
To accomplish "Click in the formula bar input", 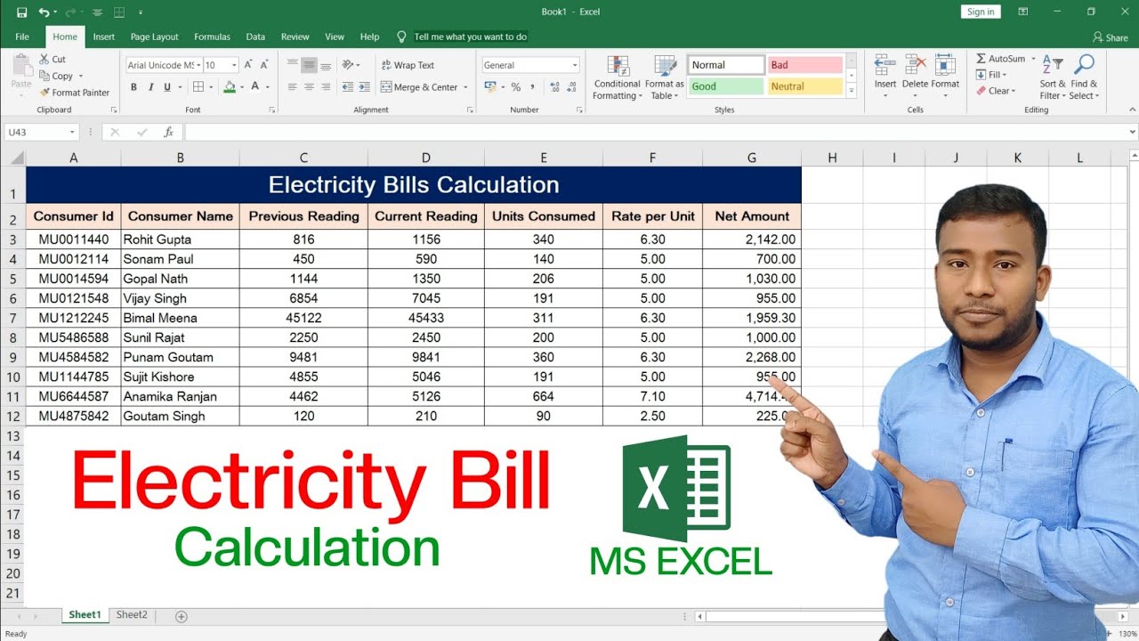I will (655, 132).
